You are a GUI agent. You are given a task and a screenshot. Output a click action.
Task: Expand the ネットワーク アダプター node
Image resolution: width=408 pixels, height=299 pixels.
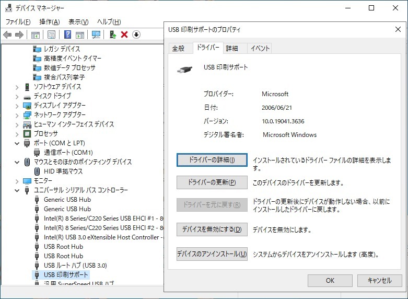17,116
